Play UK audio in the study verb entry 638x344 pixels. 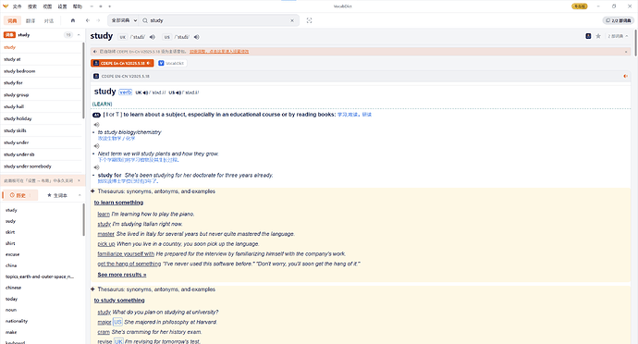pyautogui.click(x=145, y=92)
